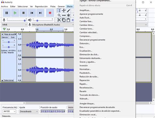
Task: Start recording with the red Record button
Action: 50,13
